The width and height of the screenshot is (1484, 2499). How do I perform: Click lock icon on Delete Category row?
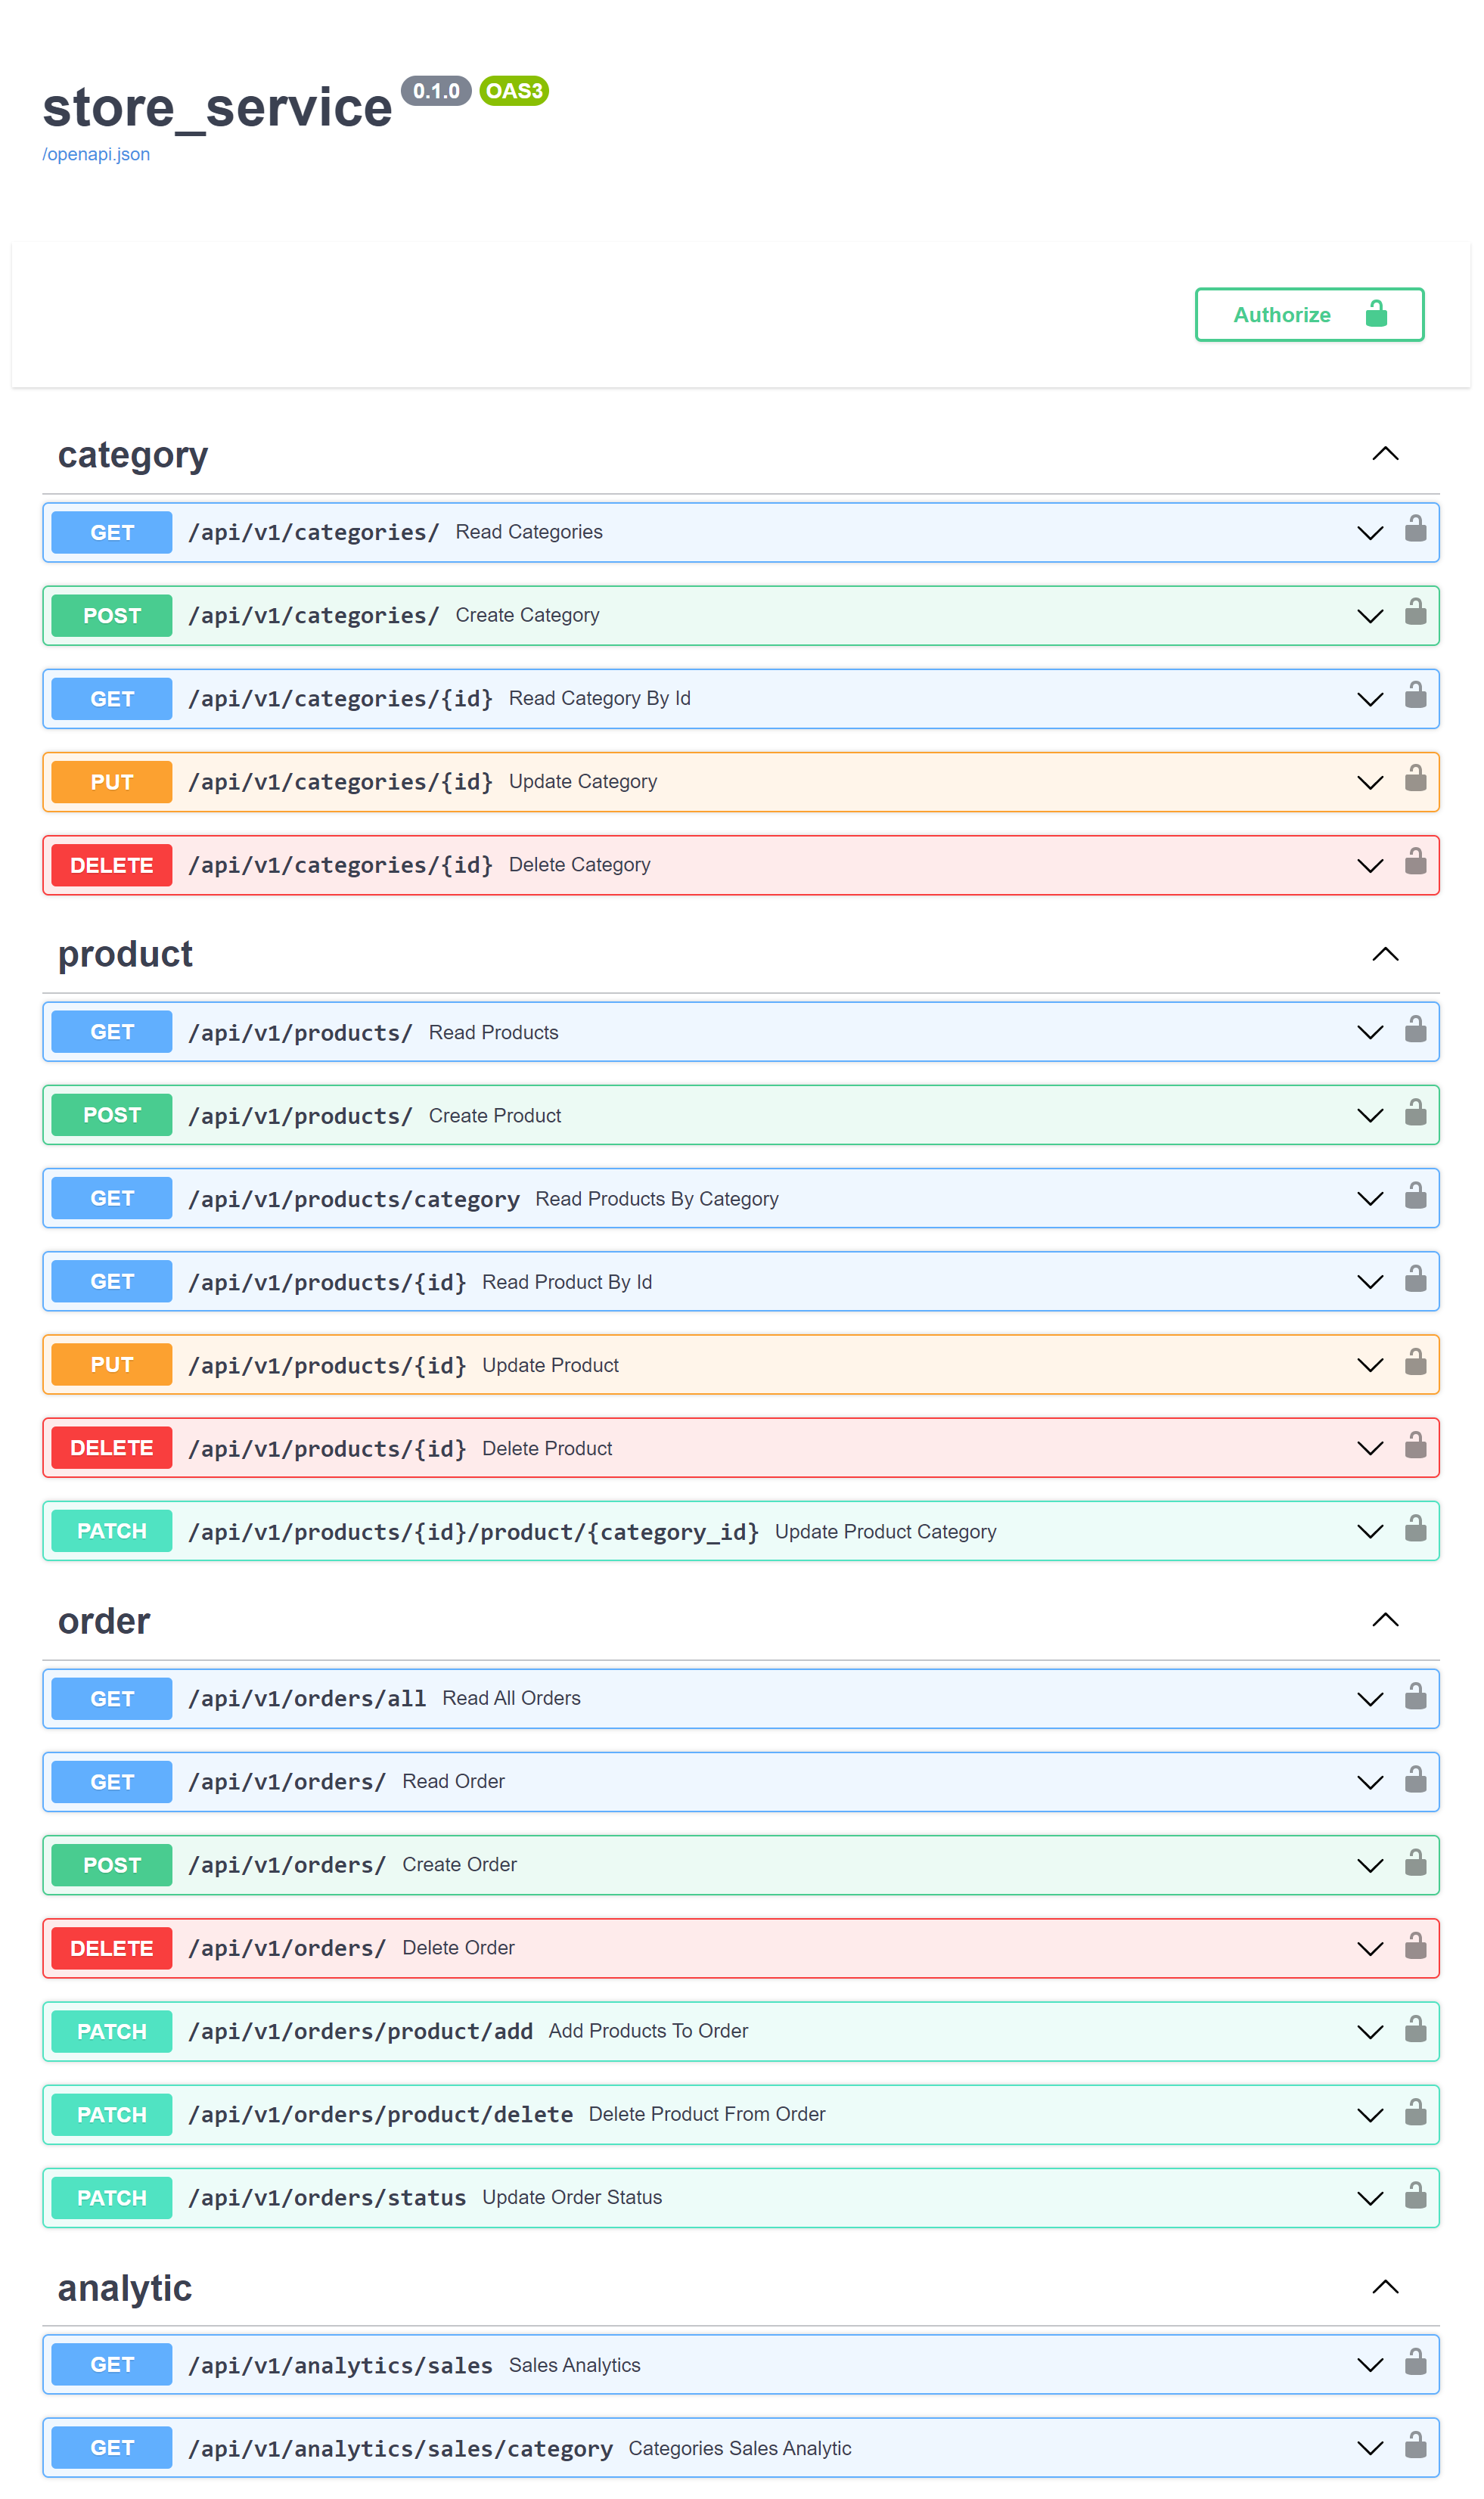click(x=1415, y=862)
